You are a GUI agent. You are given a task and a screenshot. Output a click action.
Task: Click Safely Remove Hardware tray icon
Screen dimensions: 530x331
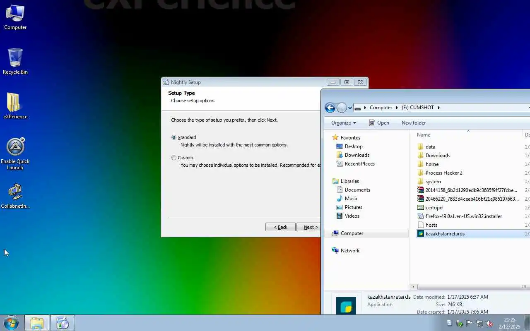click(460, 323)
